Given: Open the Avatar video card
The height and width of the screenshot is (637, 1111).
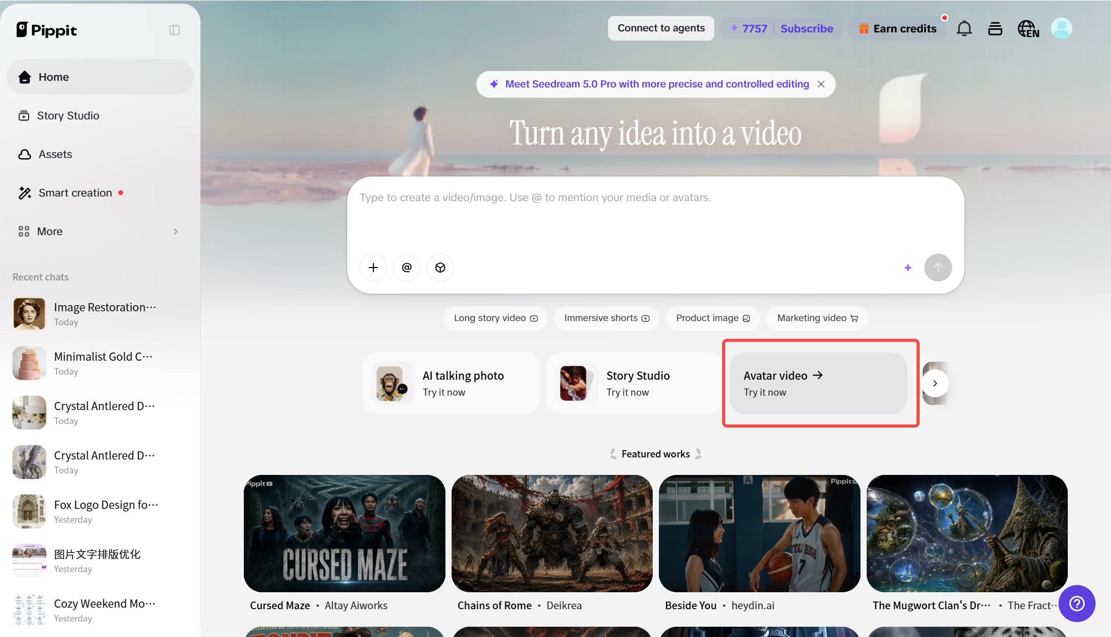Looking at the screenshot, I should (819, 383).
